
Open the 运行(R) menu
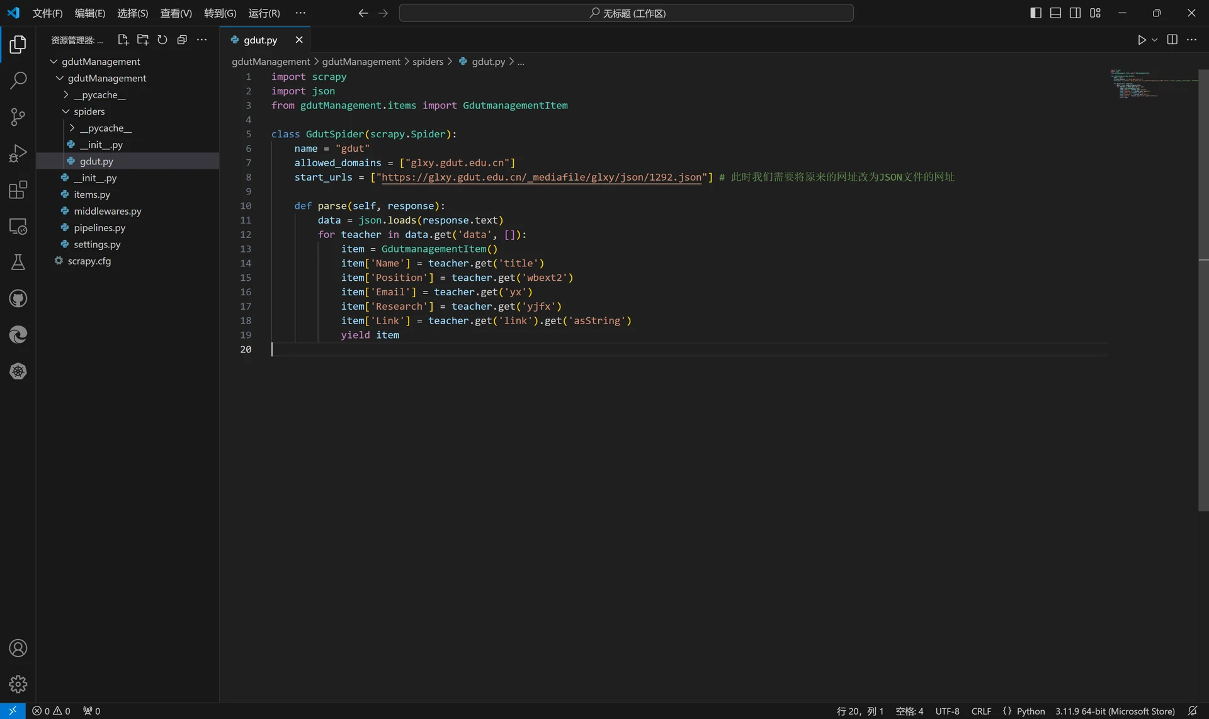[x=264, y=13]
